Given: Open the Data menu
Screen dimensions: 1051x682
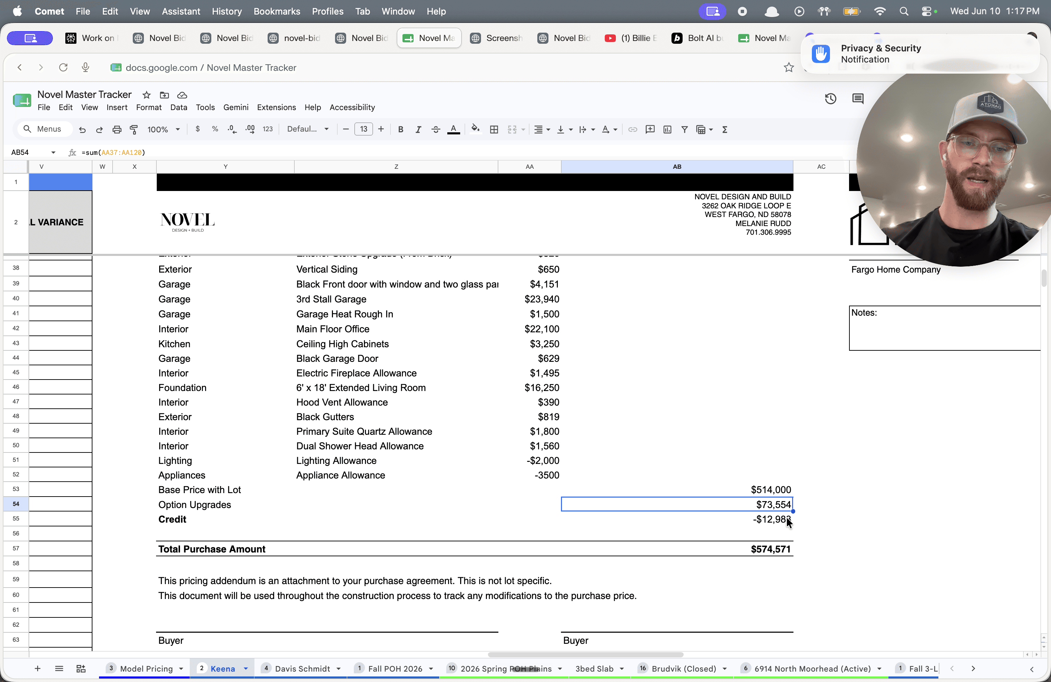Looking at the screenshot, I should [178, 107].
